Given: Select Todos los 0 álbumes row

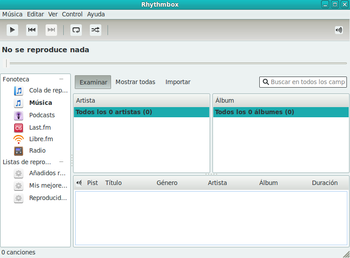Looking at the screenshot, I should pos(281,112).
